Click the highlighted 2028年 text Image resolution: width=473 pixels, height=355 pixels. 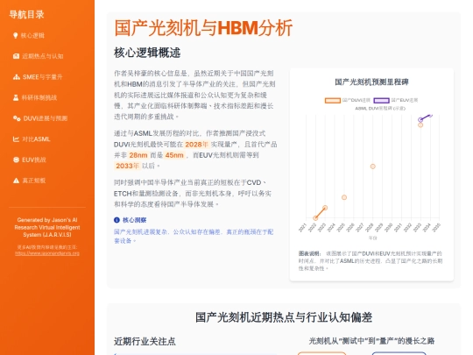pyautogui.click(x=197, y=145)
